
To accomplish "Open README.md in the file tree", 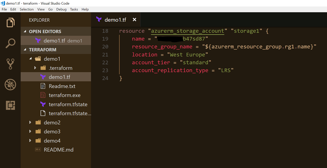I will click(x=58, y=150).
